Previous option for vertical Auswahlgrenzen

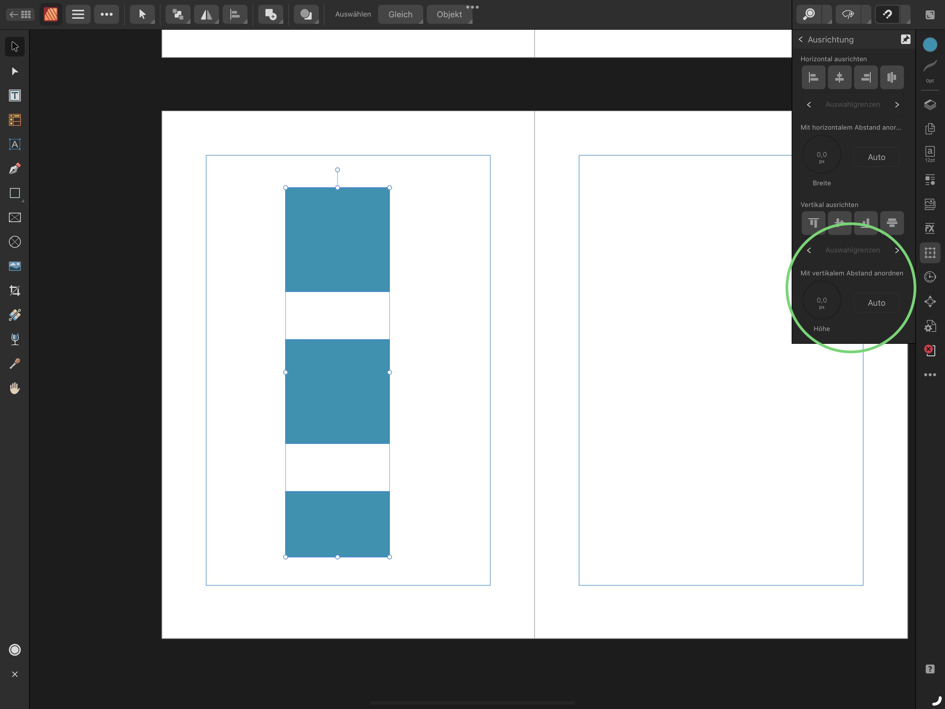tap(809, 251)
